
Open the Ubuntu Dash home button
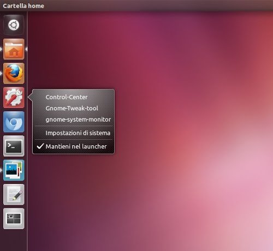[14, 25]
